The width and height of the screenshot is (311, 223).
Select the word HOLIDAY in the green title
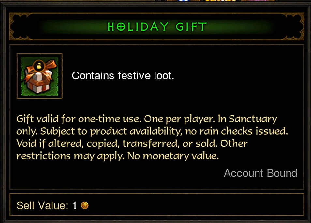coord(138,27)
